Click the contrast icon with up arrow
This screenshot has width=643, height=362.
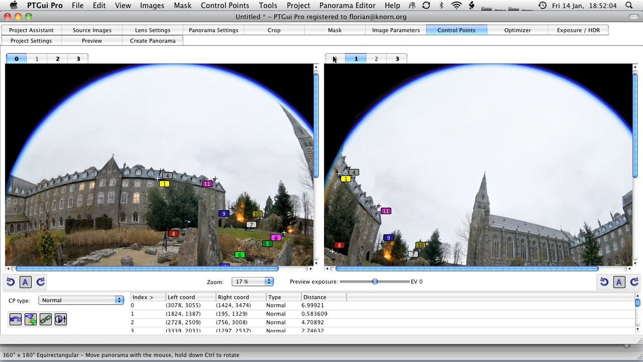coord(61,319)
